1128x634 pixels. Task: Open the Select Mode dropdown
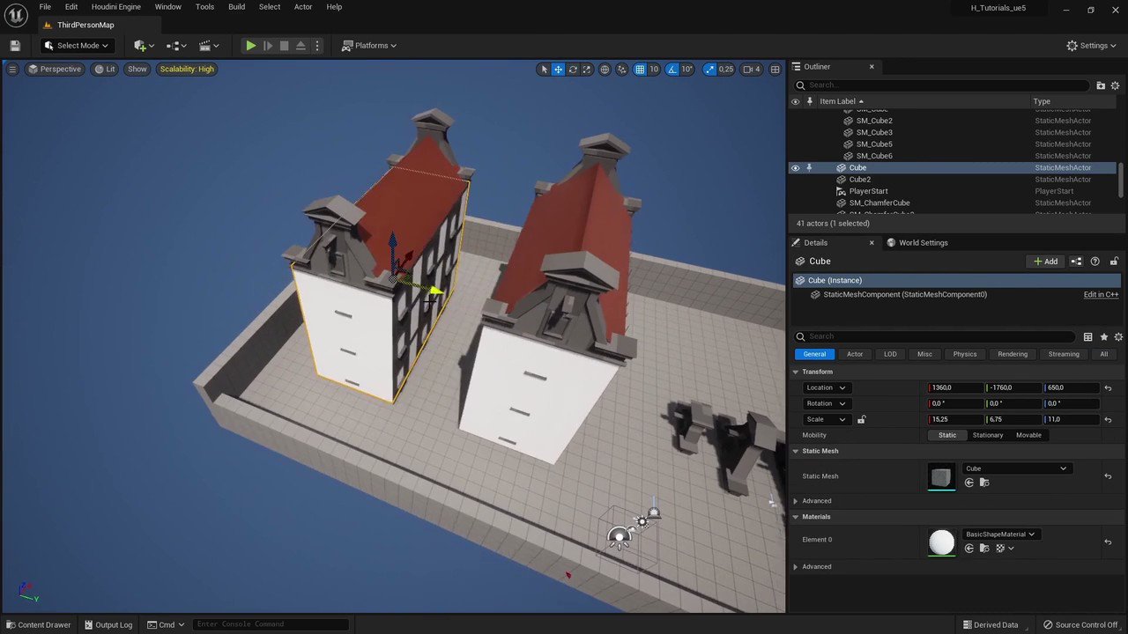(x=78, y=45)
